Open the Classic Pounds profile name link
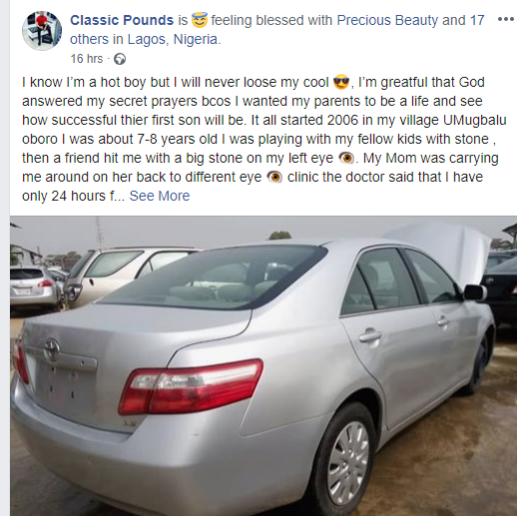This screenshot has height=516, width=517. tap(122, 20)
